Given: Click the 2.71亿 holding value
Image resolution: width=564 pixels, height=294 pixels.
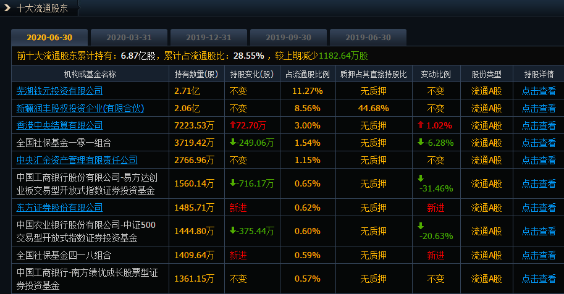Looking at the screenshot, I should (187, 91).
